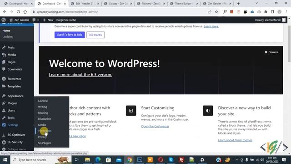
Task: Open File Explorer from taskbar
Action: pos(87,160)
